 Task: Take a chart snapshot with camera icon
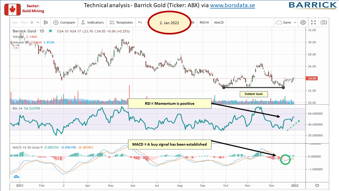[x=324, y=23]
